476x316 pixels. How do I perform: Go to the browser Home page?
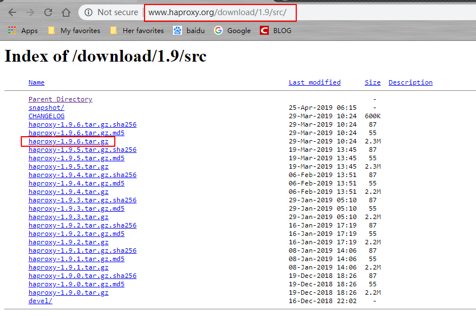click(66, 12)
